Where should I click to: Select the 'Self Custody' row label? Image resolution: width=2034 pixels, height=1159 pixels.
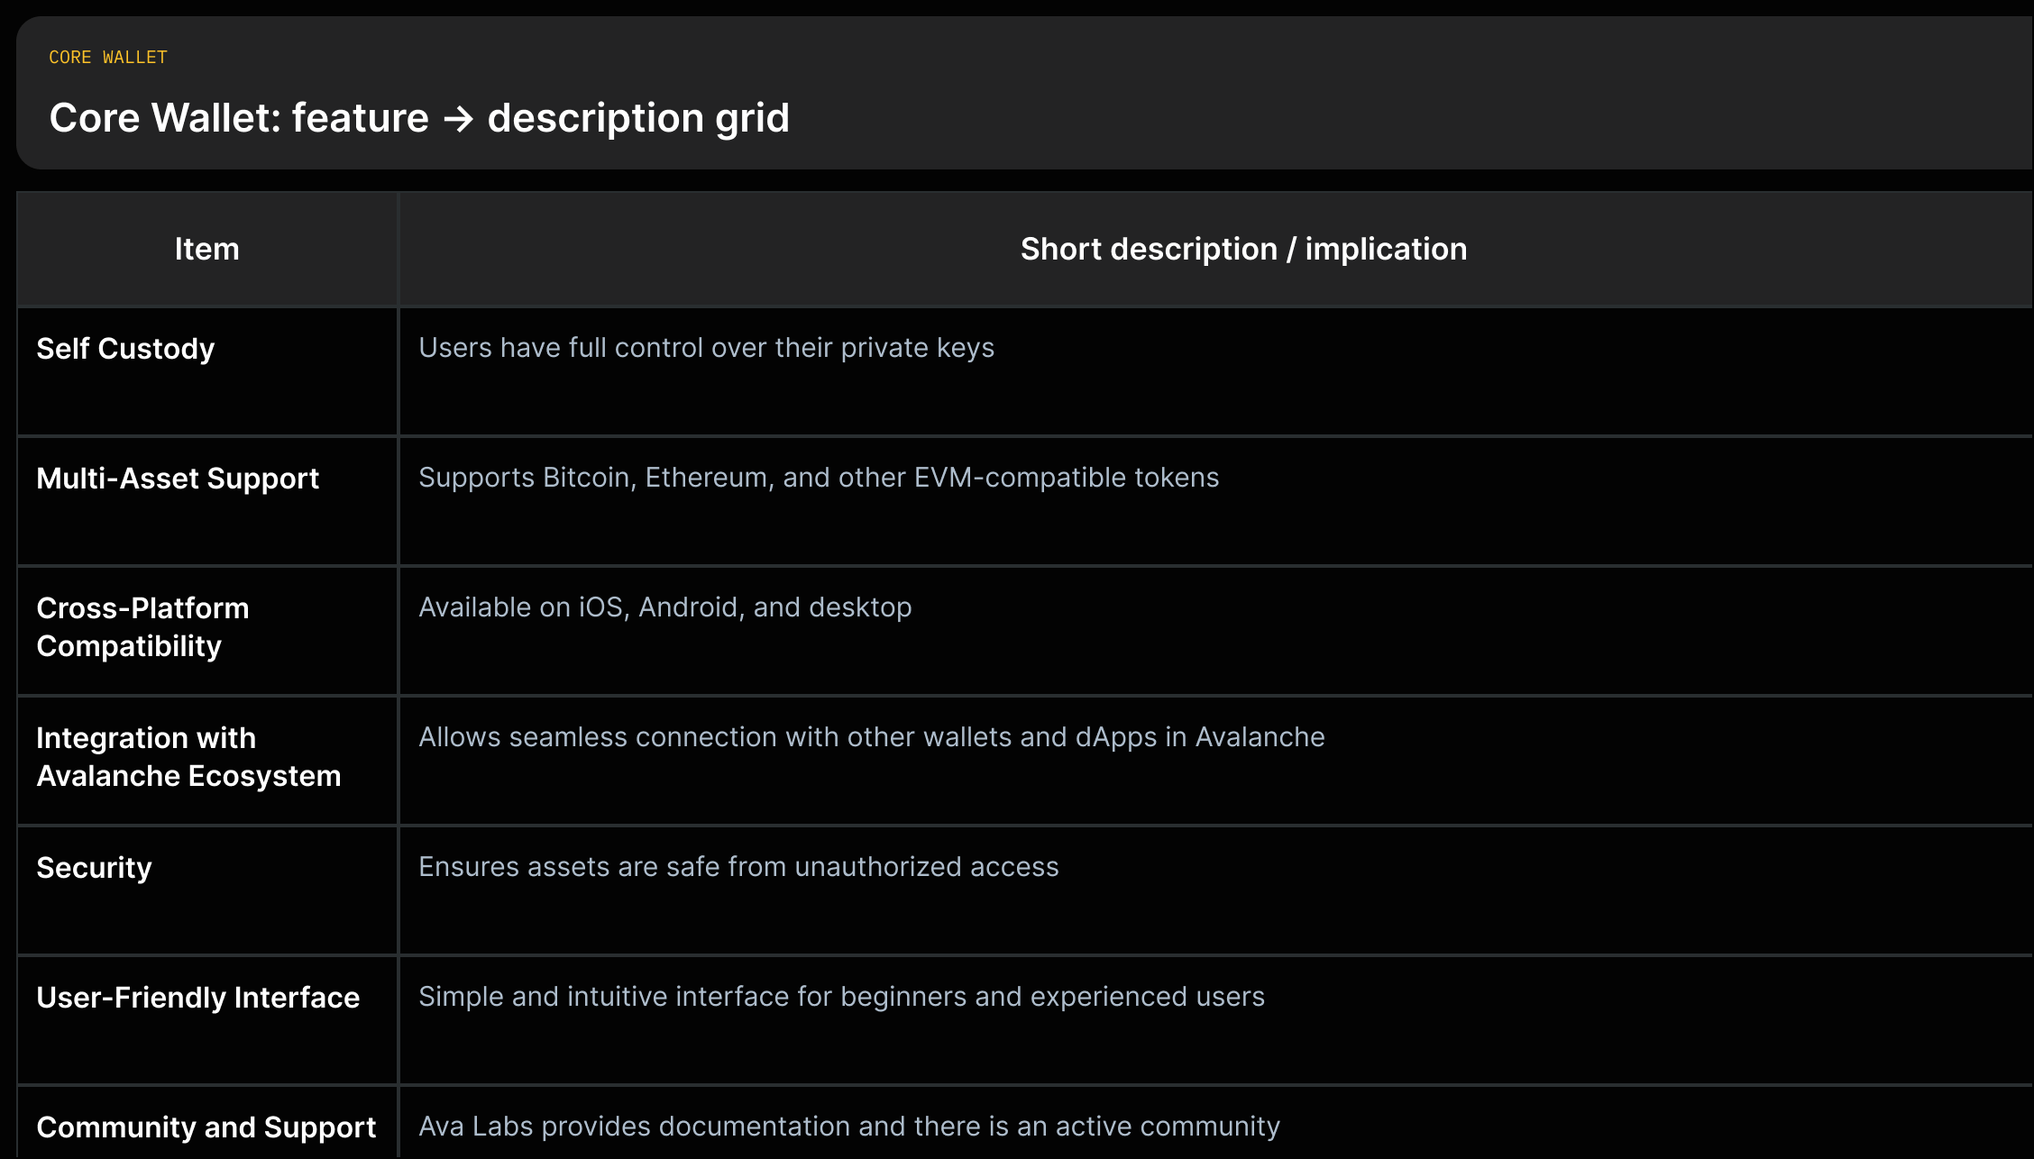click(125, 349)
